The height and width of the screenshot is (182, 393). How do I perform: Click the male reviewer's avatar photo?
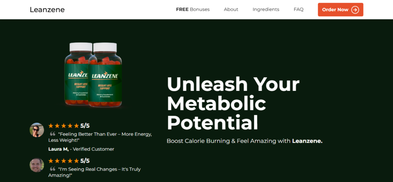tap(37, 165)
